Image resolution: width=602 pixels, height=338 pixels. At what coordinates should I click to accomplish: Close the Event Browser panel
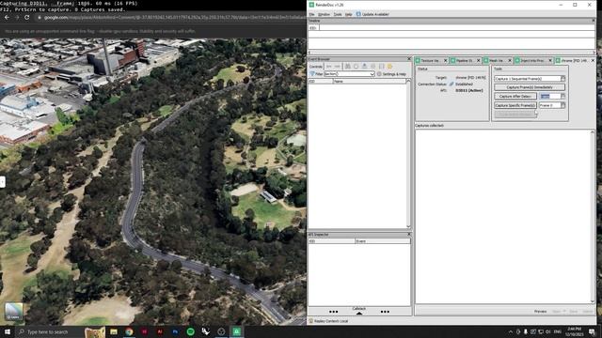(x=409, y=59)
